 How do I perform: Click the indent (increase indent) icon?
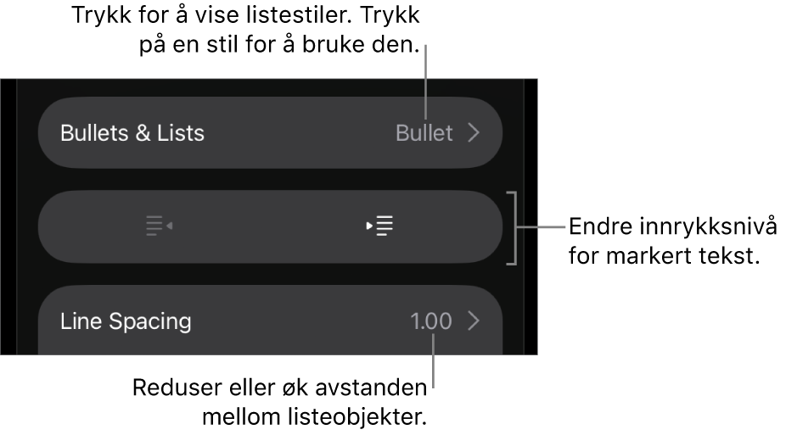tap(379, 226)
